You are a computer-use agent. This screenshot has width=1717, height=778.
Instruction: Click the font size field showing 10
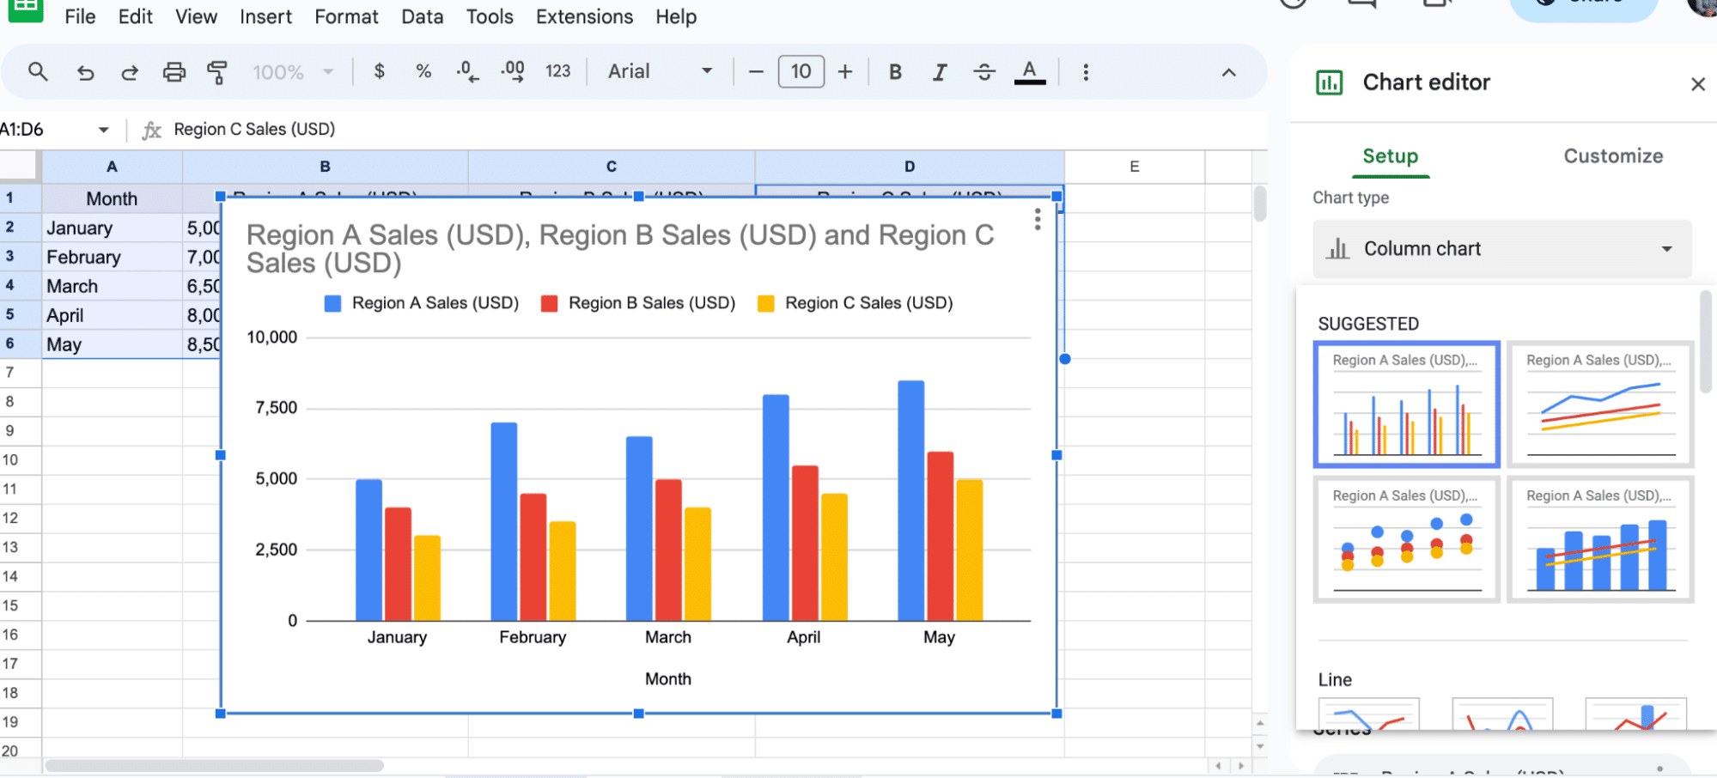pyautogui.click(x=801, y=71)
